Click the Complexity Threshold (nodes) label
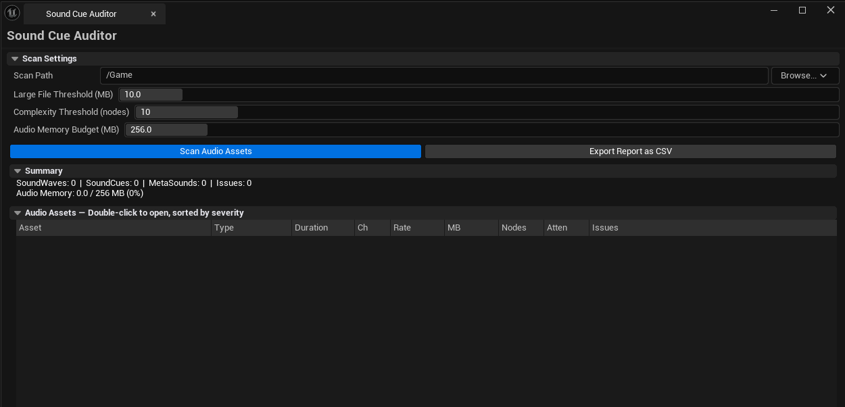 point(72,112)
